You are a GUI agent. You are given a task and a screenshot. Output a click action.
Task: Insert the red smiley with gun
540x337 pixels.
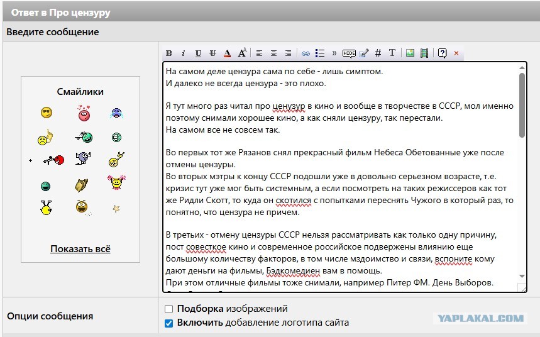53,160
